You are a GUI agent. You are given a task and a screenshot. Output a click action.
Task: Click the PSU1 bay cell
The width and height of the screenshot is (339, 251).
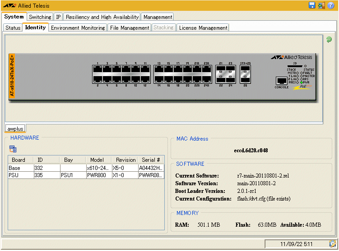coord(73,175)
